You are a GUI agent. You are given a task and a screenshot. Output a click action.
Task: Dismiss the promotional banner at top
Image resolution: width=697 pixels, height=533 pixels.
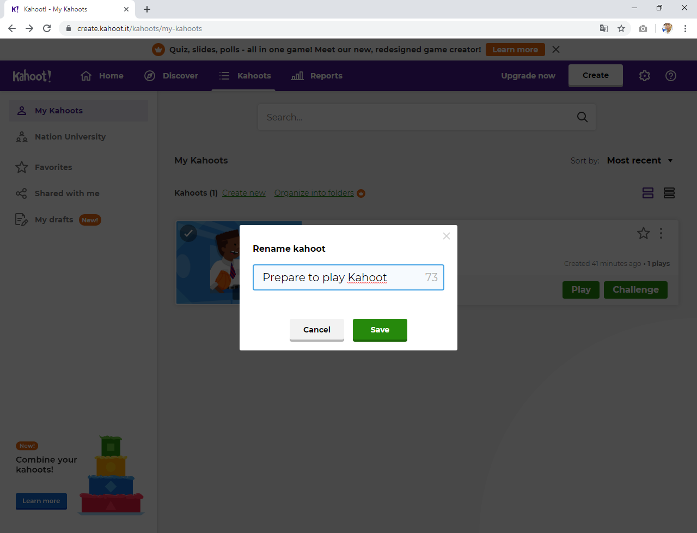point(555,50)
